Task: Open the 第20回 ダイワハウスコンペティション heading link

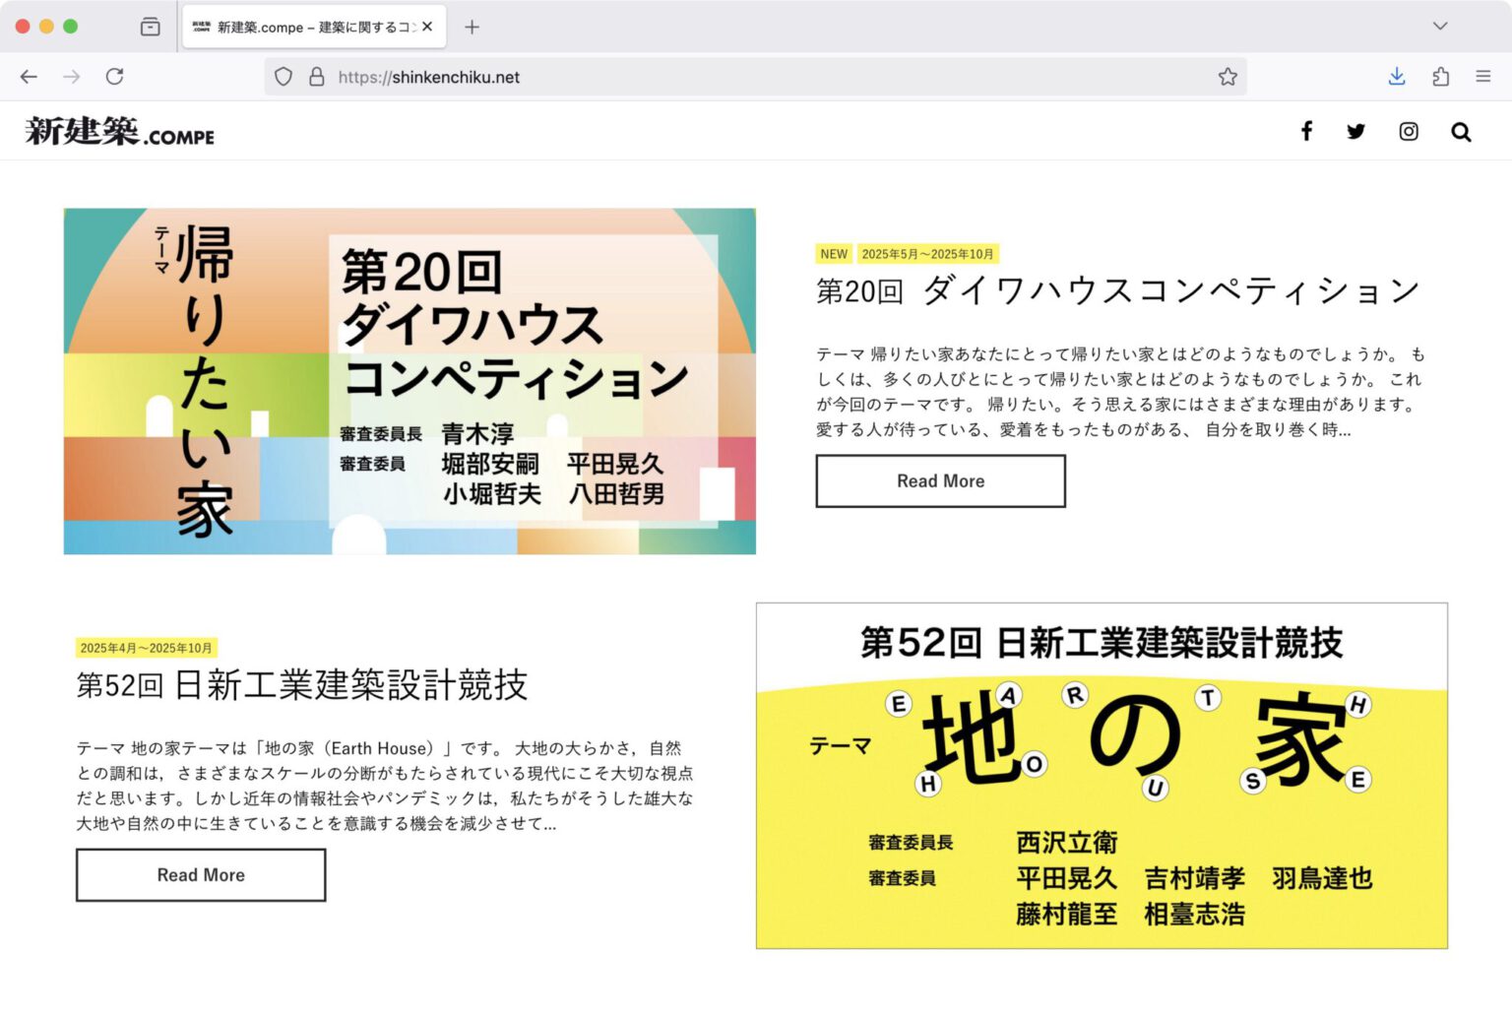Action: pyautogui.click(x=1117, y=290)
